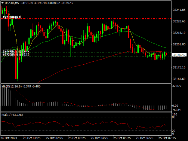Select the price scale value 33161.60

[179, 79]
